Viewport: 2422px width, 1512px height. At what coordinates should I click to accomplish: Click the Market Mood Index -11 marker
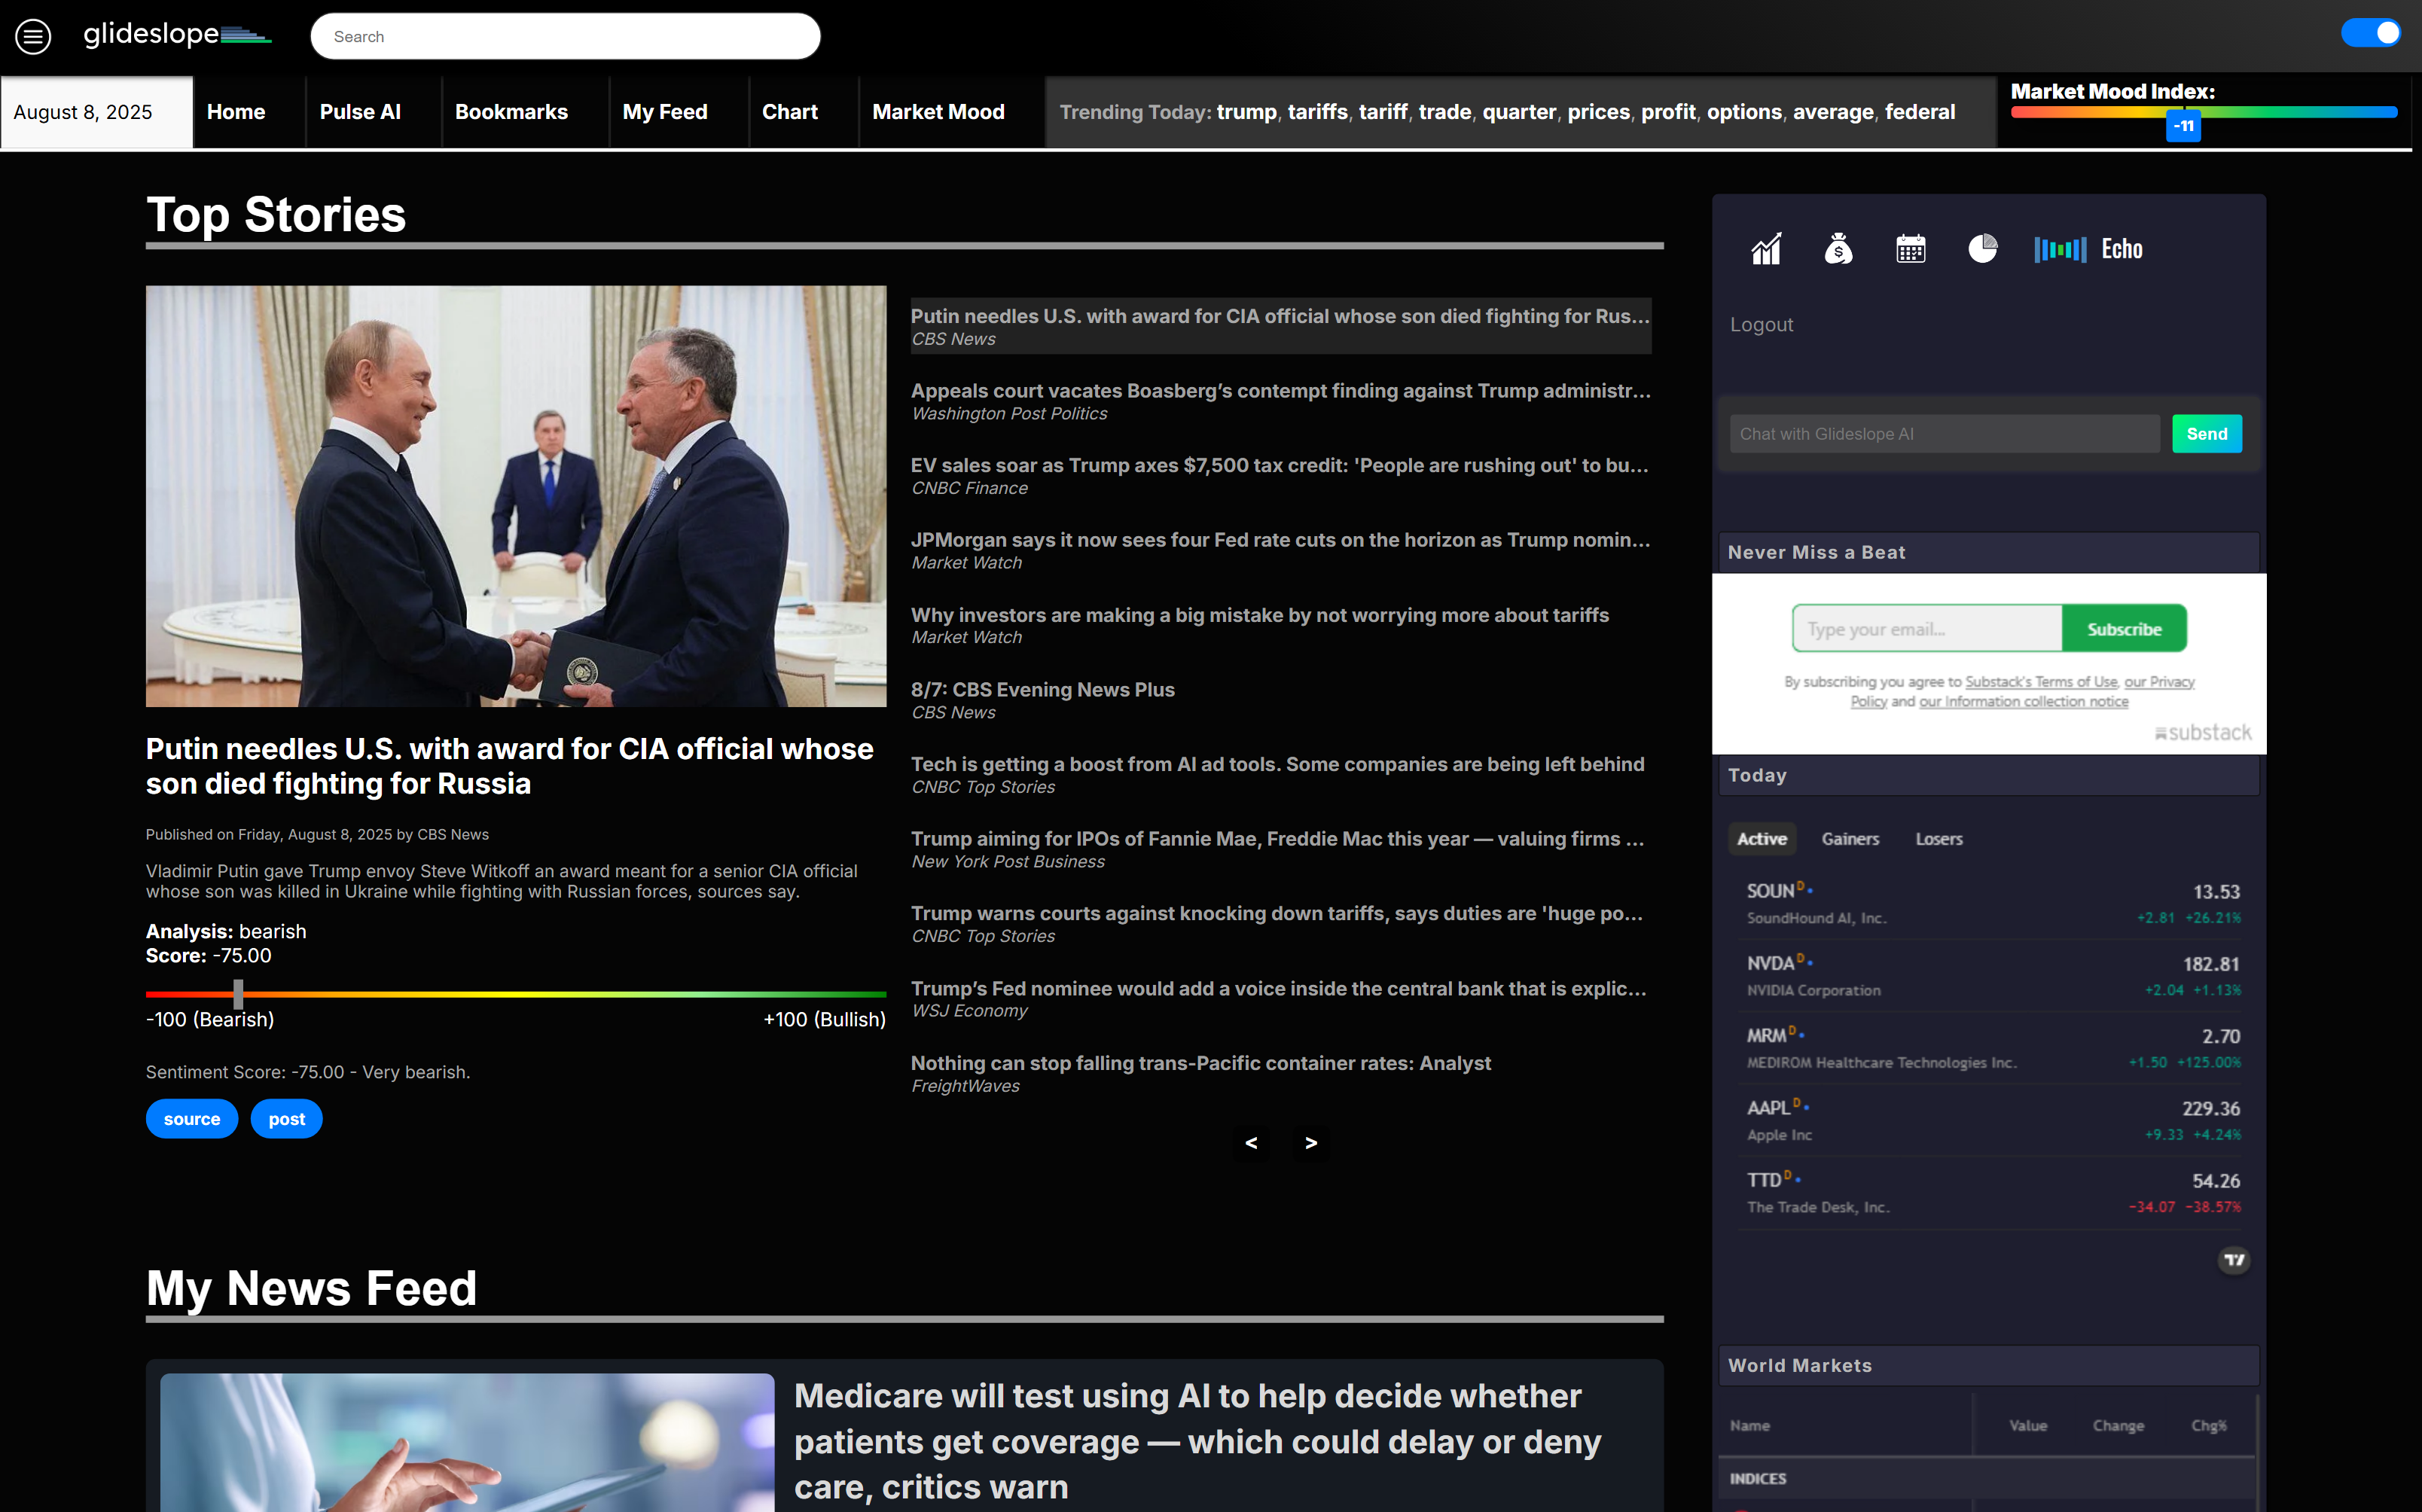click(2183, 126)
